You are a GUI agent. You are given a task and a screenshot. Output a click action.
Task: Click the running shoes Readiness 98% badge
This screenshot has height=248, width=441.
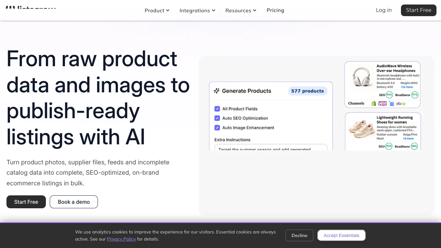(x=414, y=146)
